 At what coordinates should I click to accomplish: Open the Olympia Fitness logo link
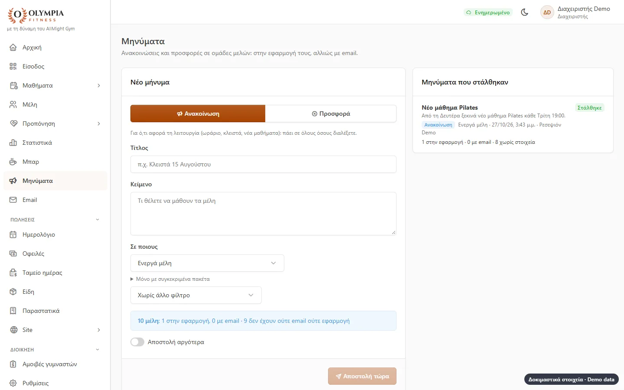[x=36, y=16]
